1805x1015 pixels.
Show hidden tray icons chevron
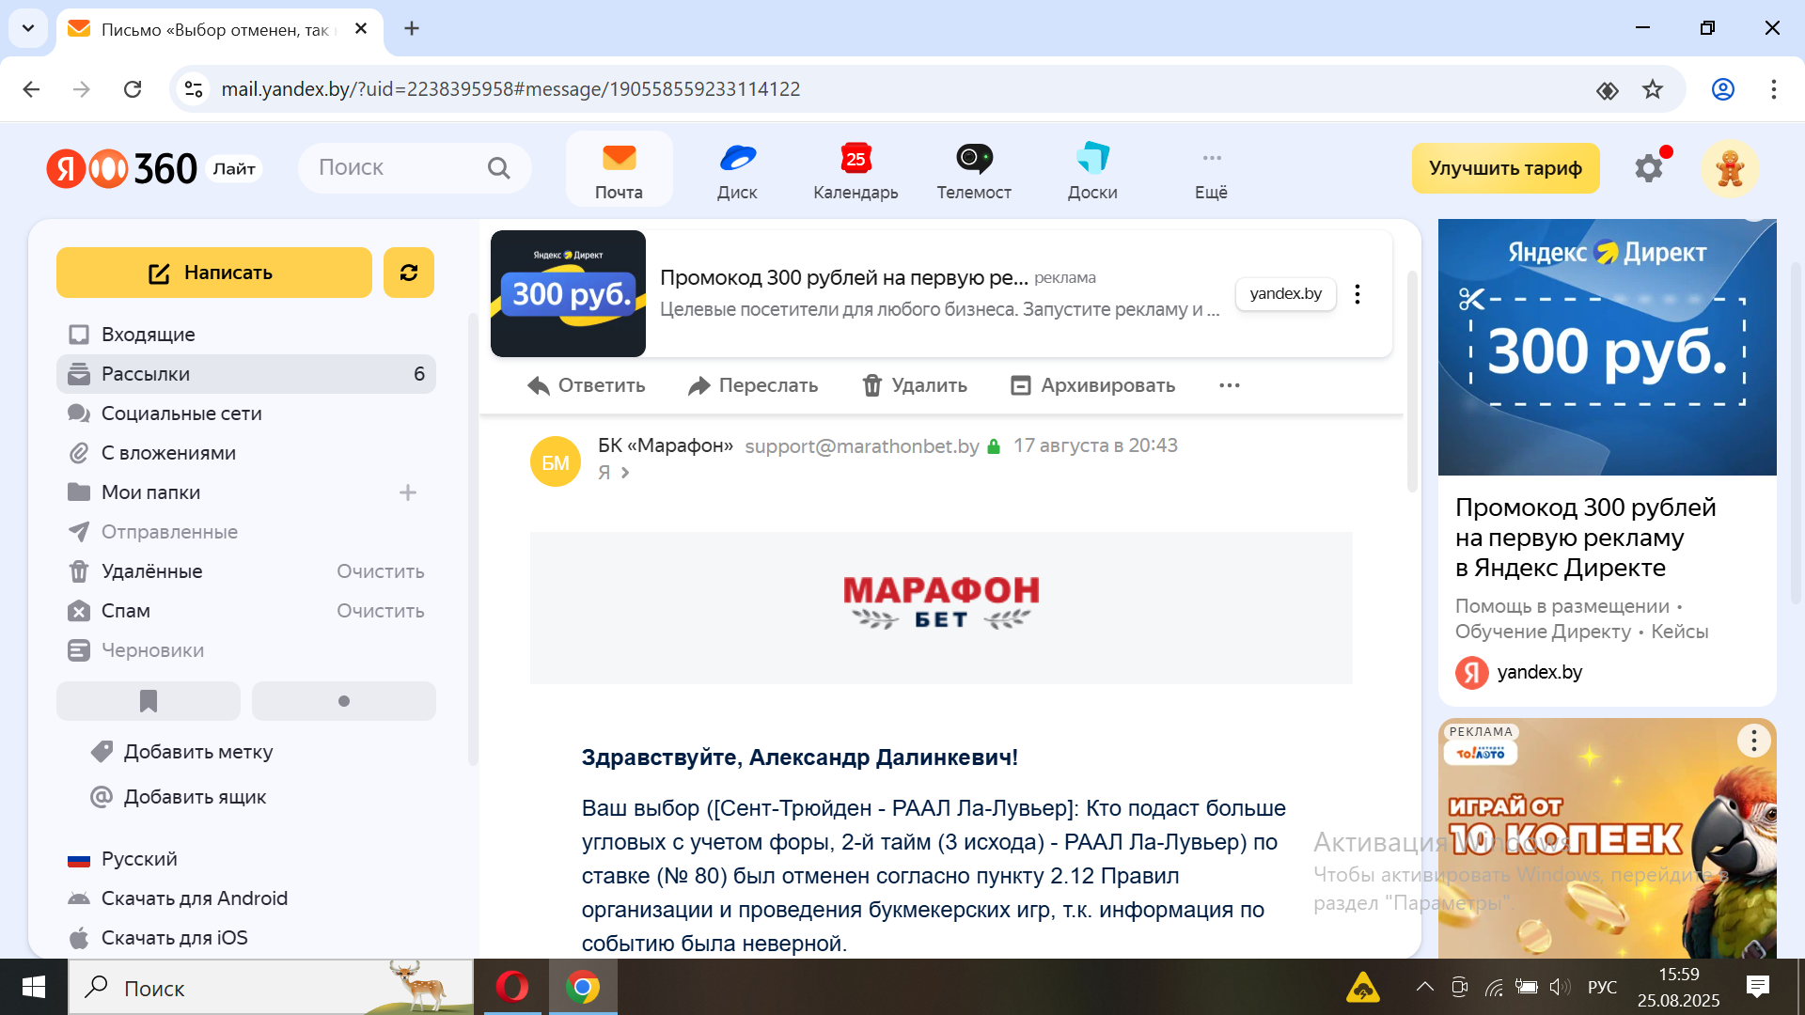tap(1425, 987)
